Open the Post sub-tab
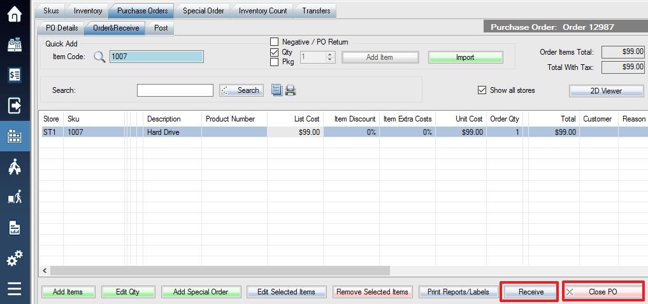This screenshot has width=648, height=304. pos(161,28)
